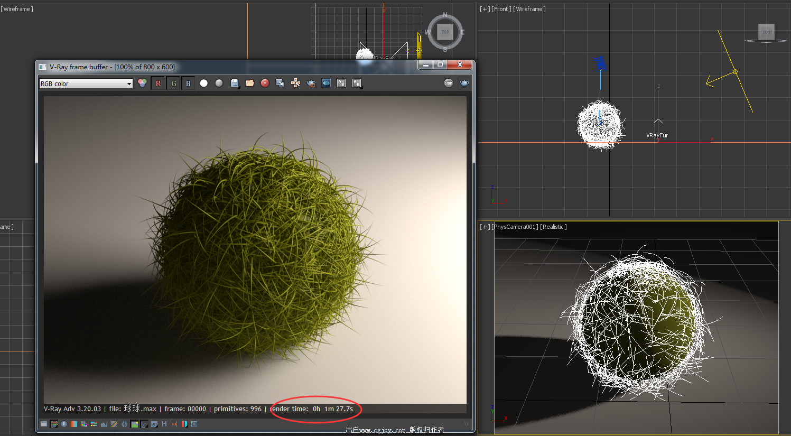Toggle background image landscape icon

click(x=134, y=424)
